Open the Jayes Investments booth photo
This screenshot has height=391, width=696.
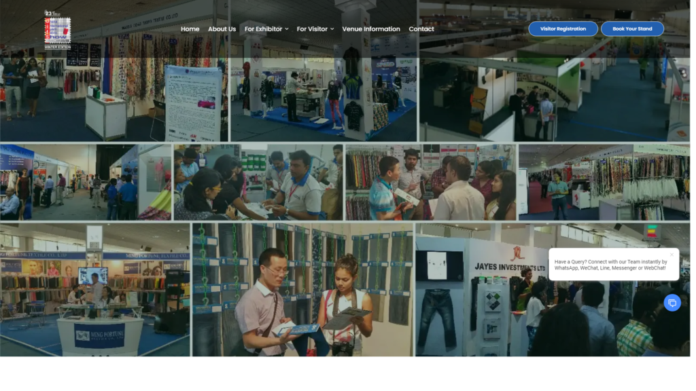click(x=552, y=289)
